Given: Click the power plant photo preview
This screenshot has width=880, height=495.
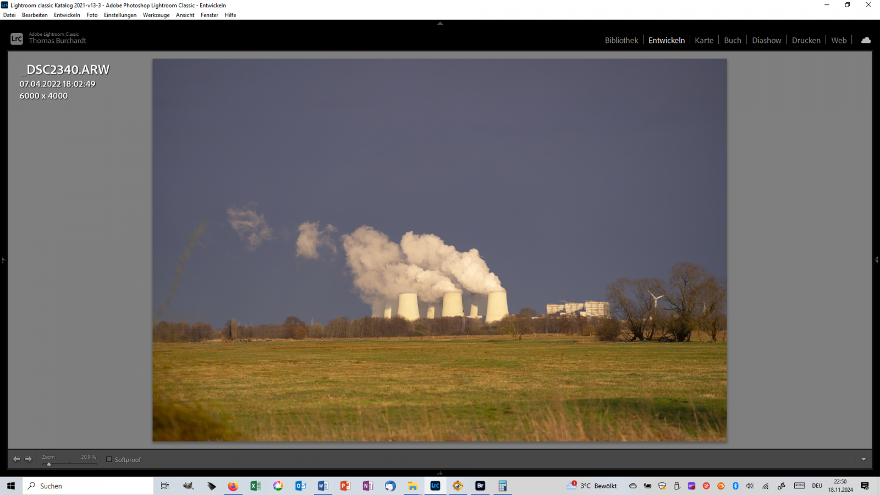Looking at the screenshot, I should tap(439, 250).
